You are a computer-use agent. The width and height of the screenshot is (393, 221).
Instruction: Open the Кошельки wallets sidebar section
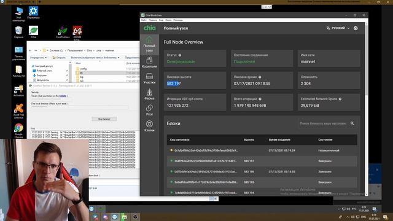click(x=149, y=62)
